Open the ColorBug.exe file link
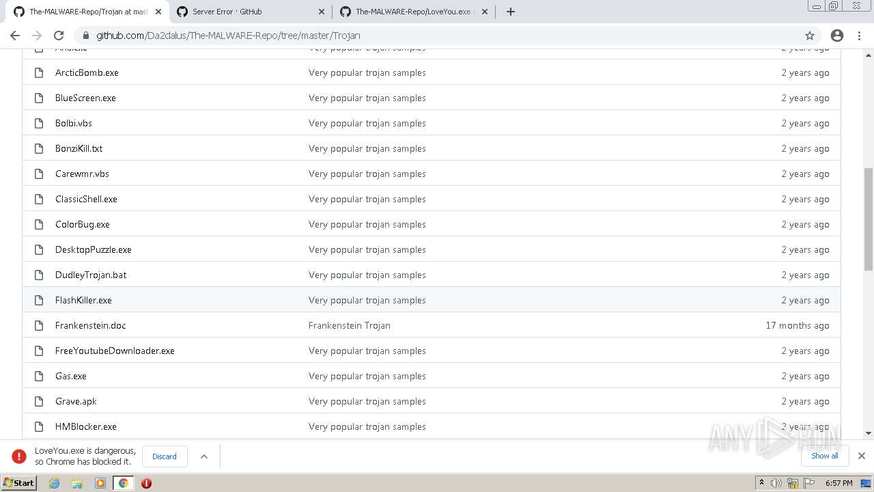Image resolution: width=874 pixels, height=492 pixels. (x=83, y=224)
